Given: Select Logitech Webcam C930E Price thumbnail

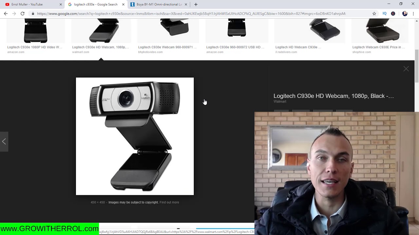Looking at the screenshot, I should pos(380,31).
